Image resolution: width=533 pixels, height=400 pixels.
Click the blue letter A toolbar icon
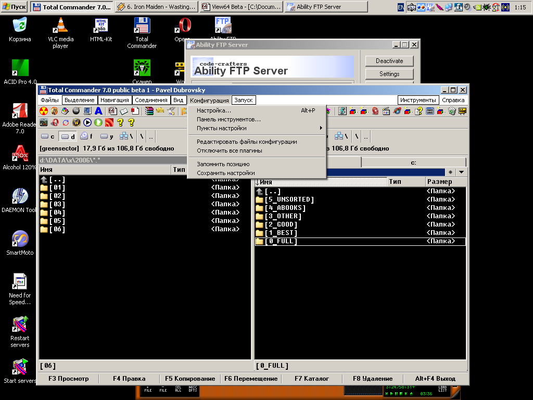[x=98, y=111]
